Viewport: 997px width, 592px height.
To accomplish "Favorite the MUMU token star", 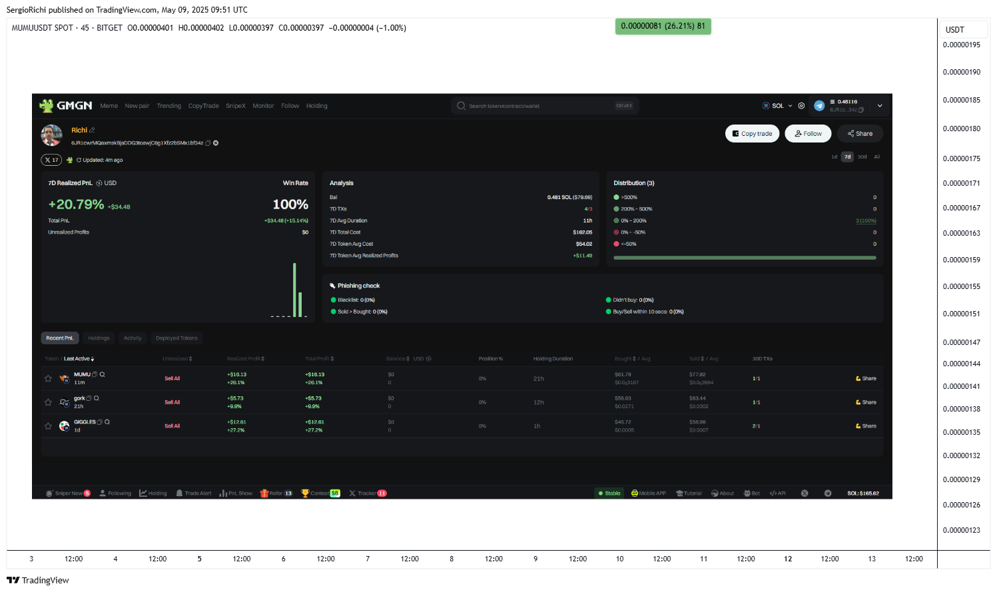I will [48, 378].
